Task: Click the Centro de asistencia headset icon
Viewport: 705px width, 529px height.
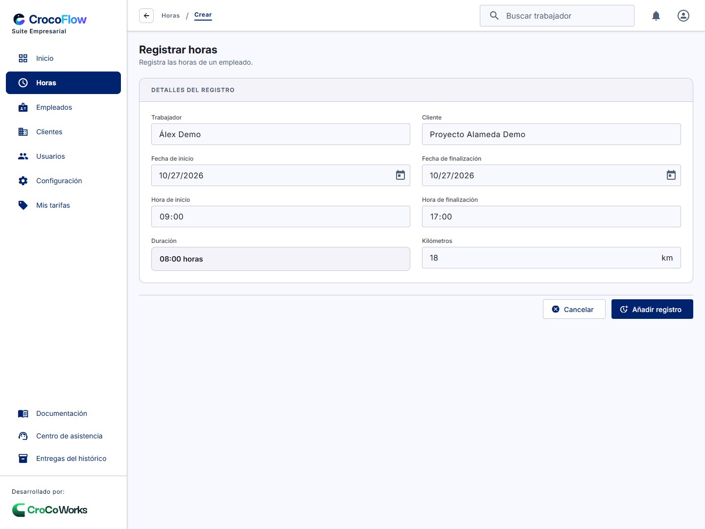Action: (x=23, y=436)
